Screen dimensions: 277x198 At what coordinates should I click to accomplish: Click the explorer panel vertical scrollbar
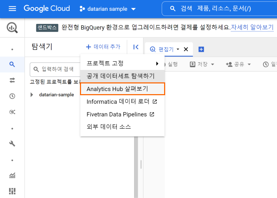coord(136,167)
